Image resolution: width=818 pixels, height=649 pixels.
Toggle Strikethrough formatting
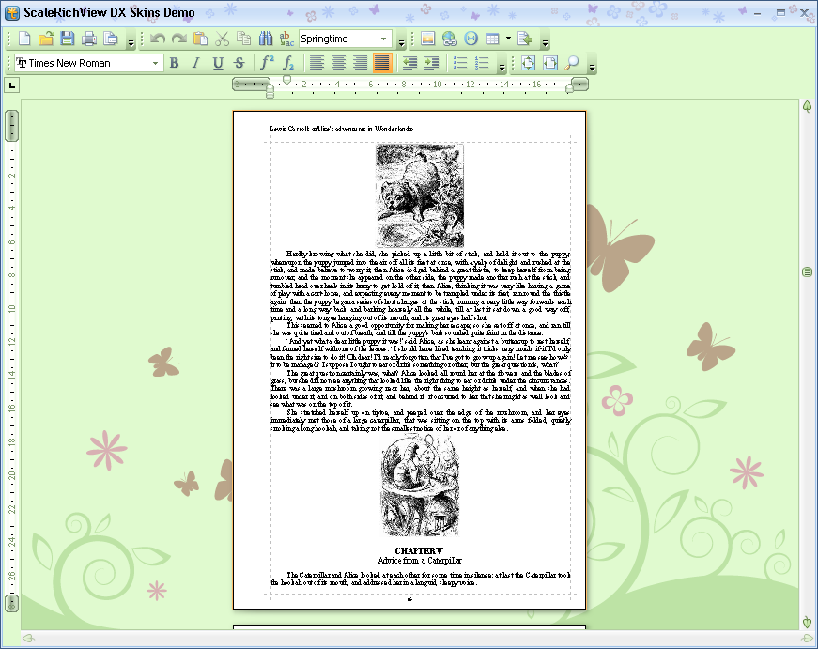click(239, 63)
